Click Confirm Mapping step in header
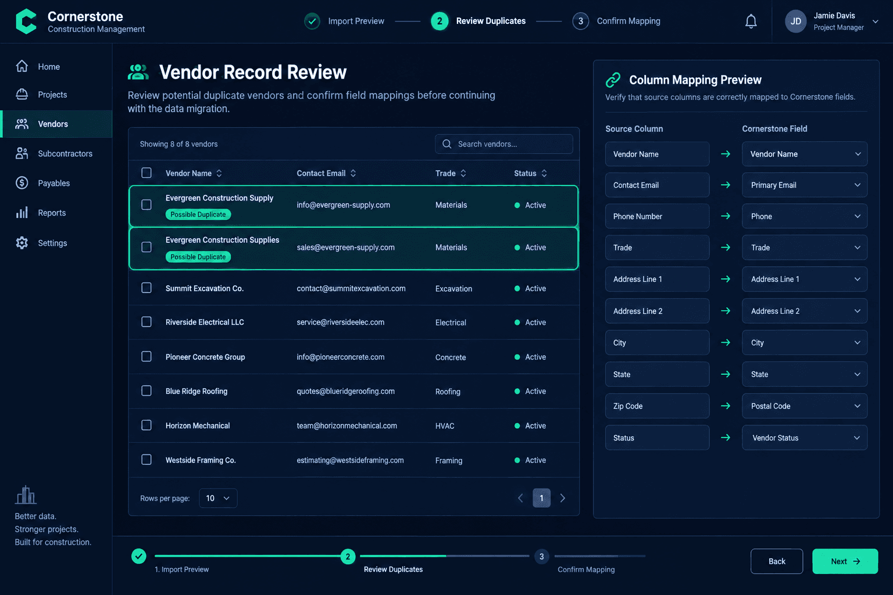 616,21
